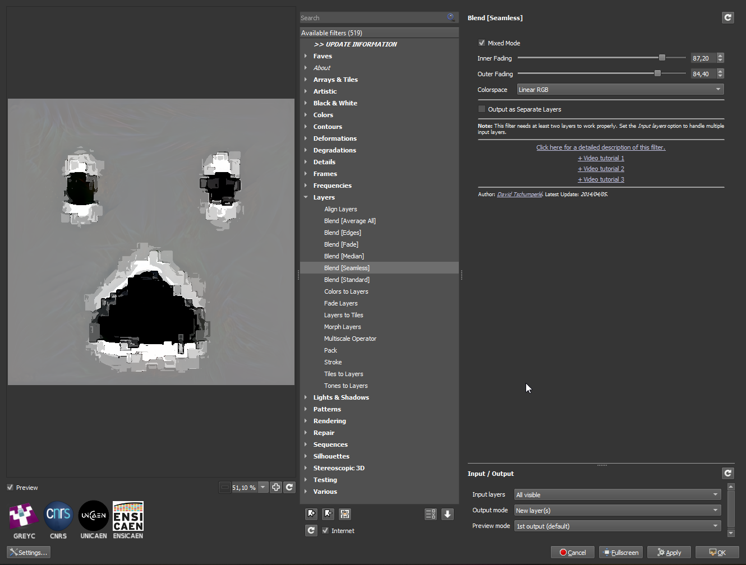Reset Blend [Seamless] parameters with top refresh icon
Image resolution: width=746 pixels, height=565 pixels.
tap(727, 17)
